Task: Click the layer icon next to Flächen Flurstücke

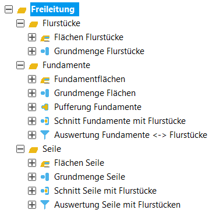Action: (45, 38)
